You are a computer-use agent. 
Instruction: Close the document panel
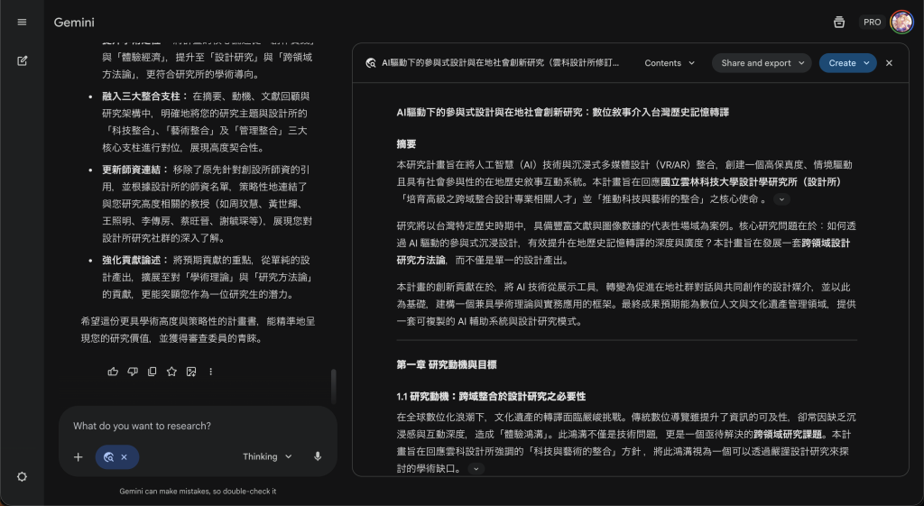coord(889,63)
